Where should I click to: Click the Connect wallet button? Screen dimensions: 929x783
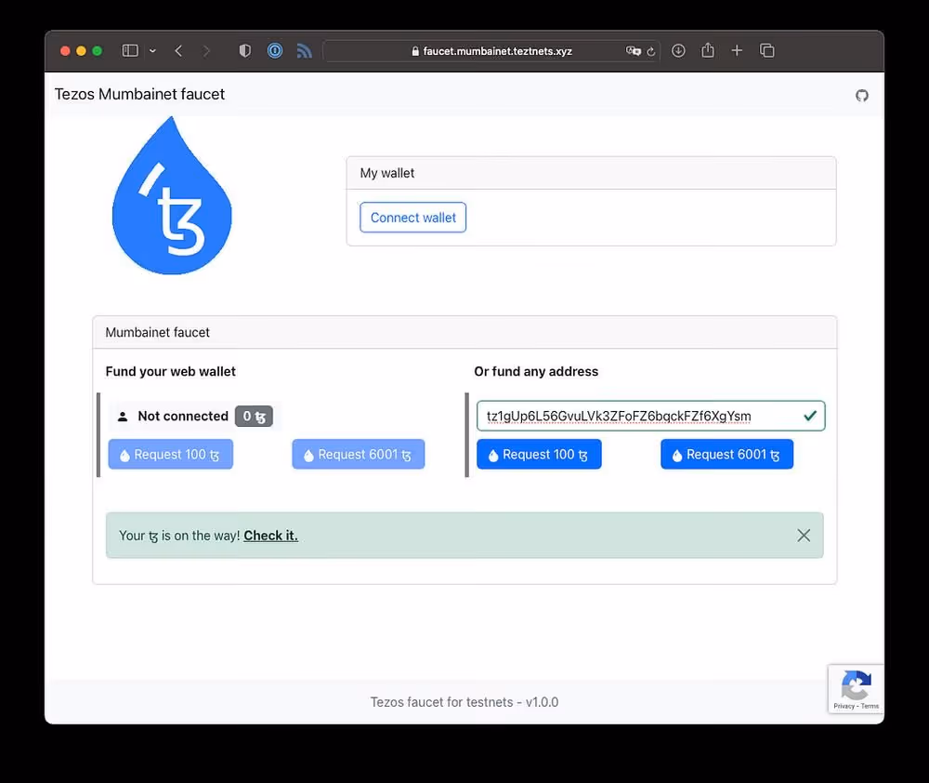(412, 217)
